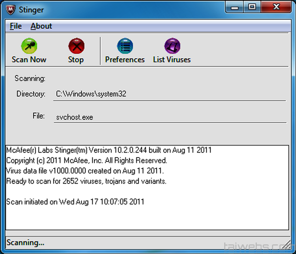
Task: Open Preferences via the blue list icon
Action: tap(125, 46)
